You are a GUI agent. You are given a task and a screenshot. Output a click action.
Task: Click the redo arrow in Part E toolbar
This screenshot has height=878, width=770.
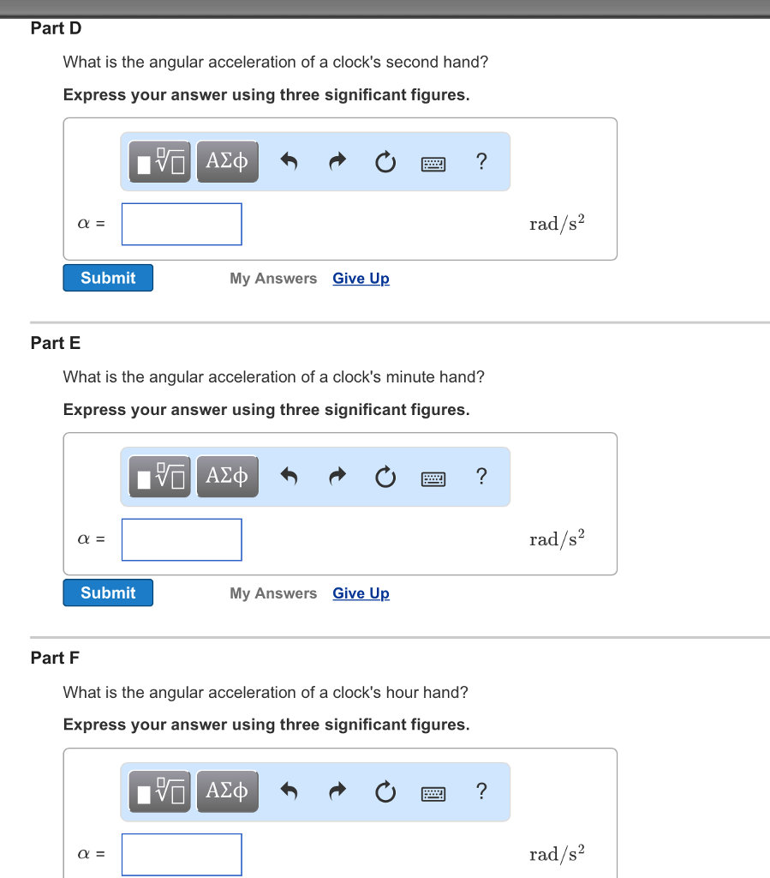[337, 476]
